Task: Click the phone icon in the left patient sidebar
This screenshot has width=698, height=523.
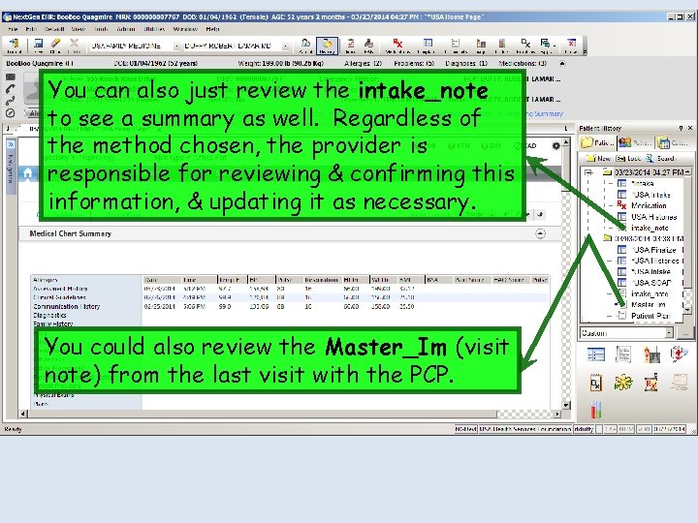Action: [x=11, y=88]
